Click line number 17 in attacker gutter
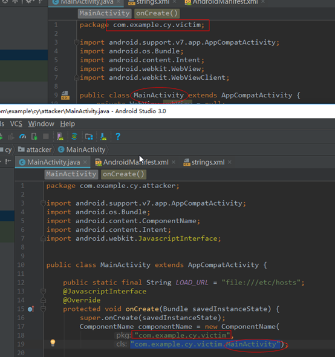The image size is (335, 357). click(x=21, y=327)
